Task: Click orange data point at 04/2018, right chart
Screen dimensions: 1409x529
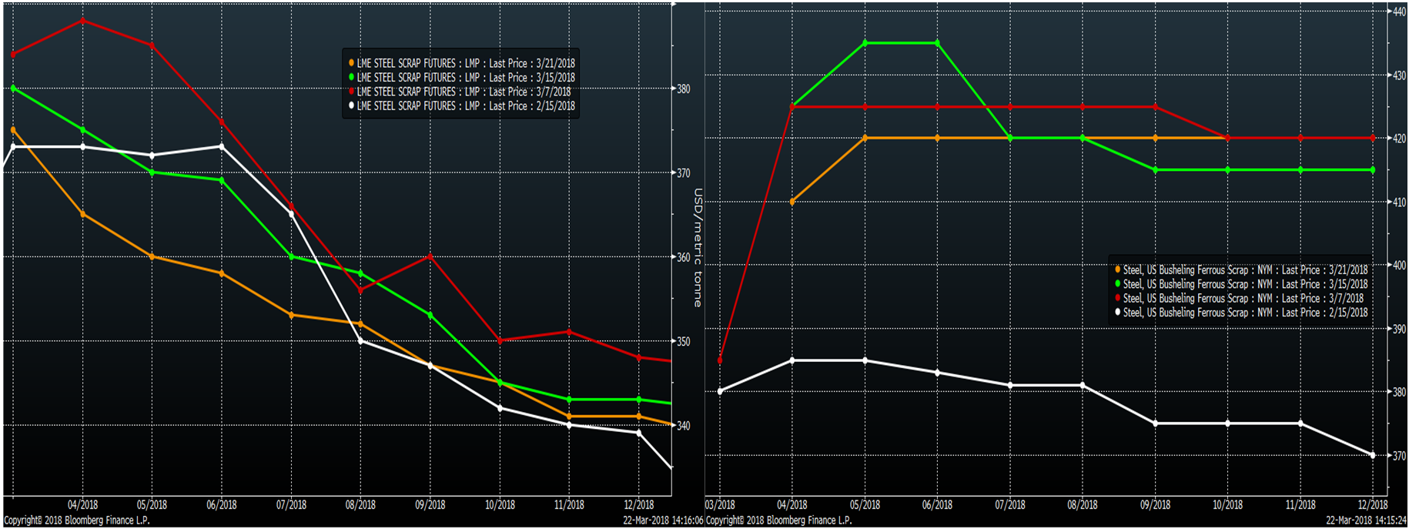Action: point(792,202)
